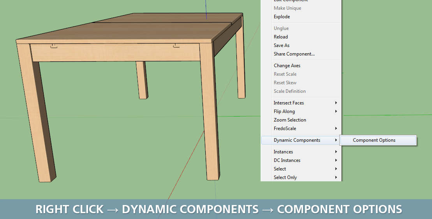
Task: Open Instances submenu
Action: click(301, 152)
